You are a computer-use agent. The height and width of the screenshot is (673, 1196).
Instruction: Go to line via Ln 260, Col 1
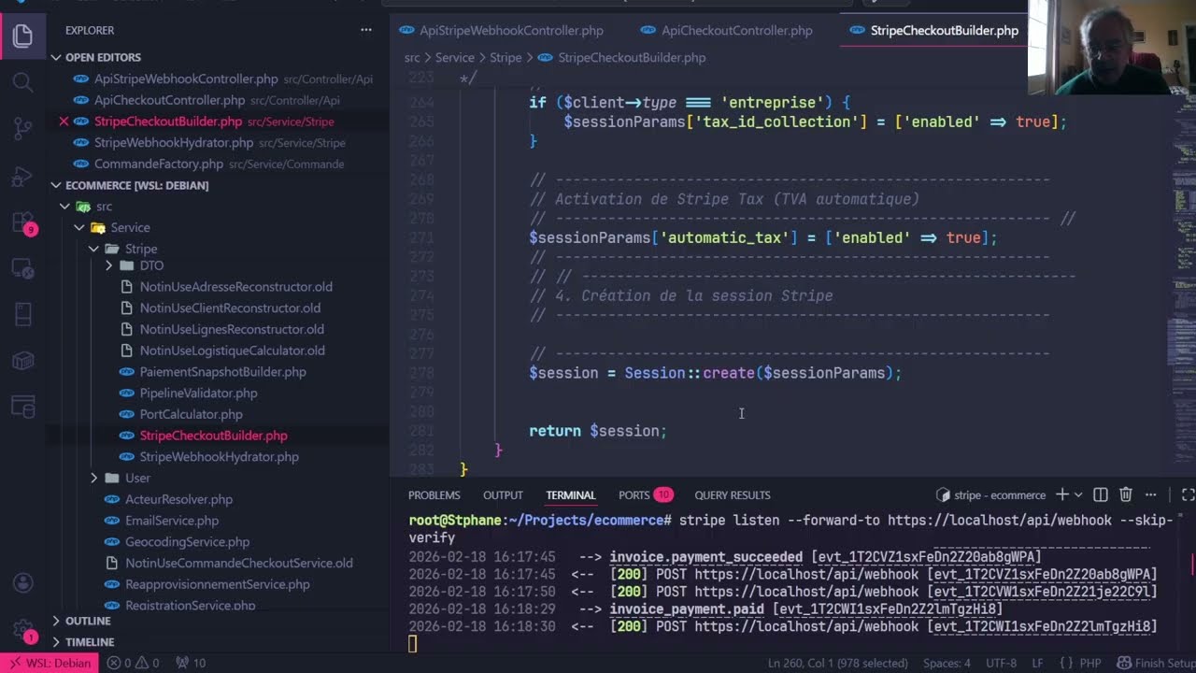click(837, 663)
